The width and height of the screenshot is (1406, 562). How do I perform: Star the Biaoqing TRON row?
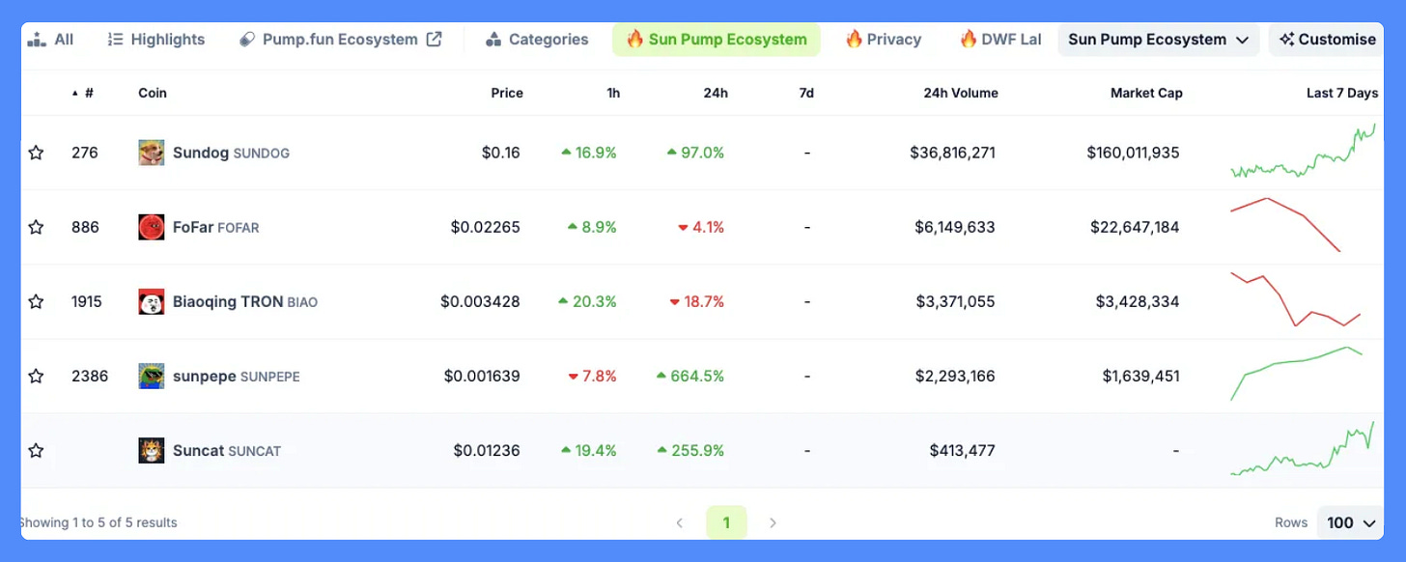(x=36, y=301)
